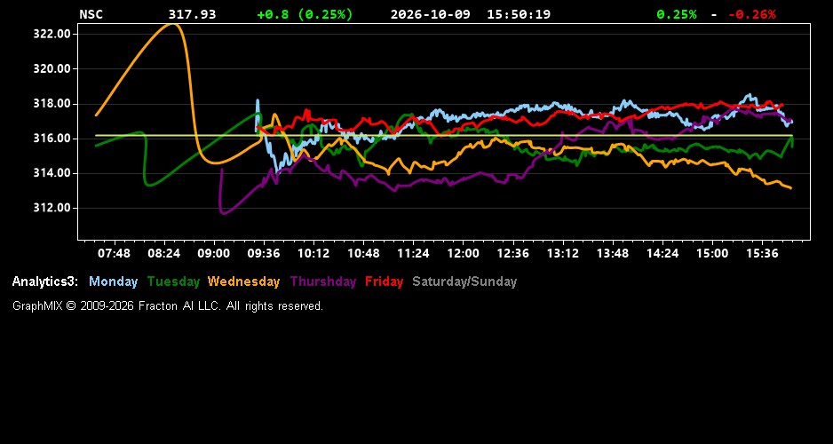
Task: Click the 09:00 time axis label
Action: 213,253
